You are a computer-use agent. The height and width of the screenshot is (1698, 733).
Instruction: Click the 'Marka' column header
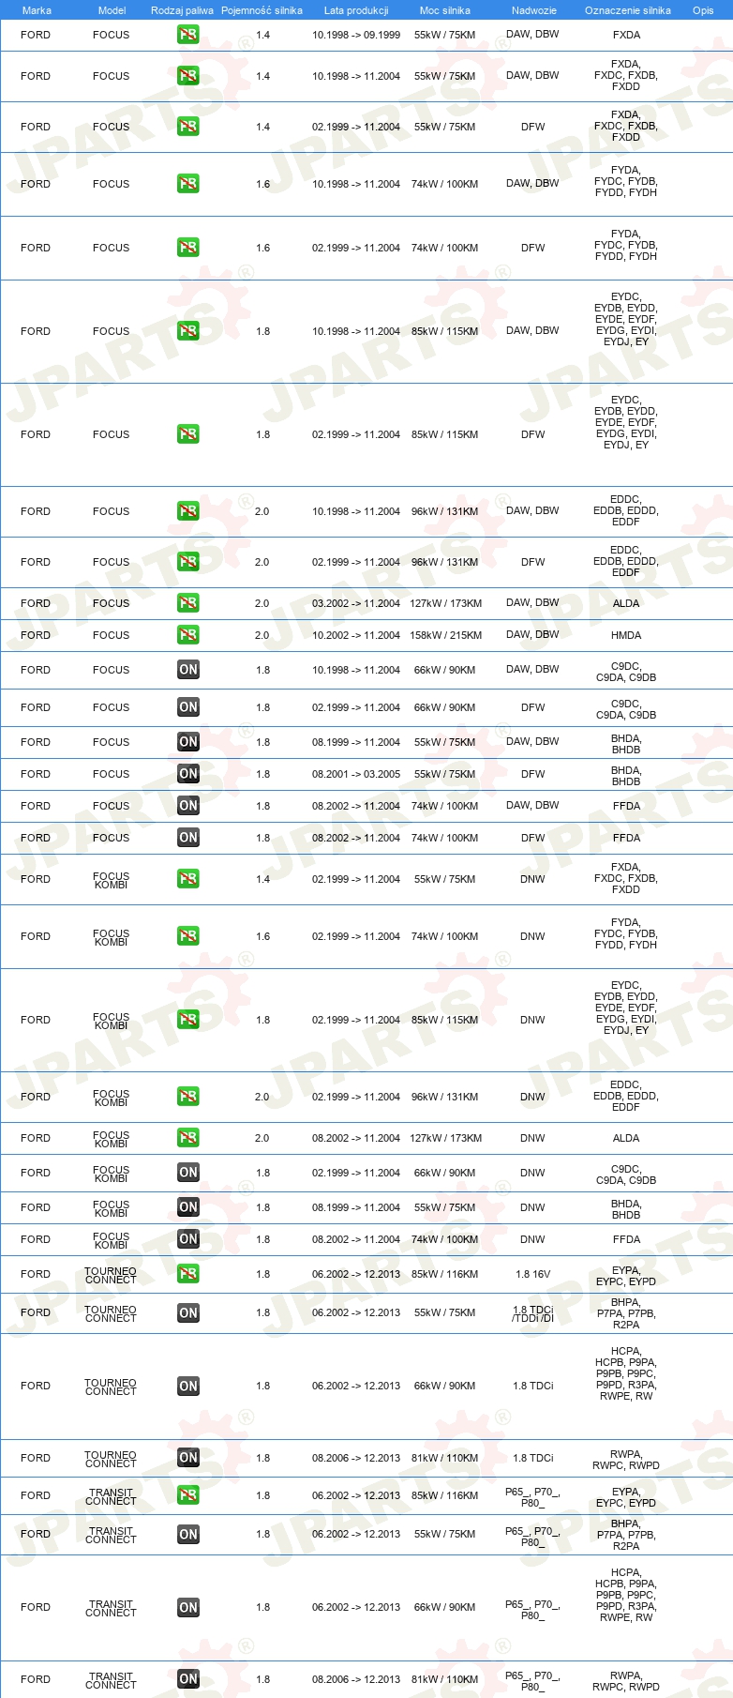(x=37, y=10)
